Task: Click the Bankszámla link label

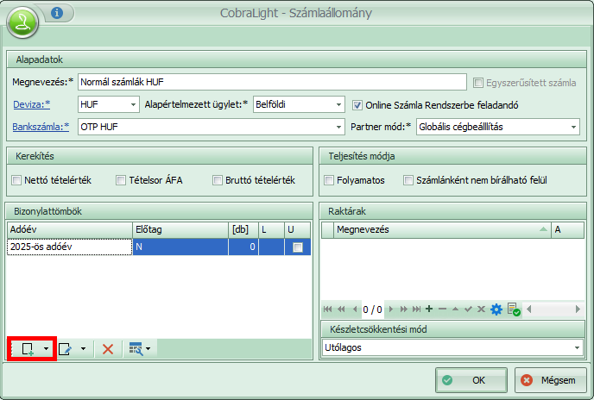Action: click(41, 127)
